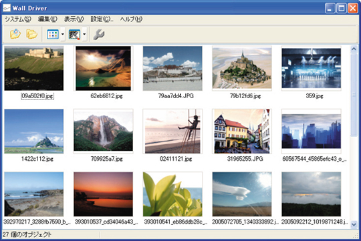Screen dimensions: 361x241
Task: Select the 79b12fd6.jpg island thumbnail
Action: 242,68
